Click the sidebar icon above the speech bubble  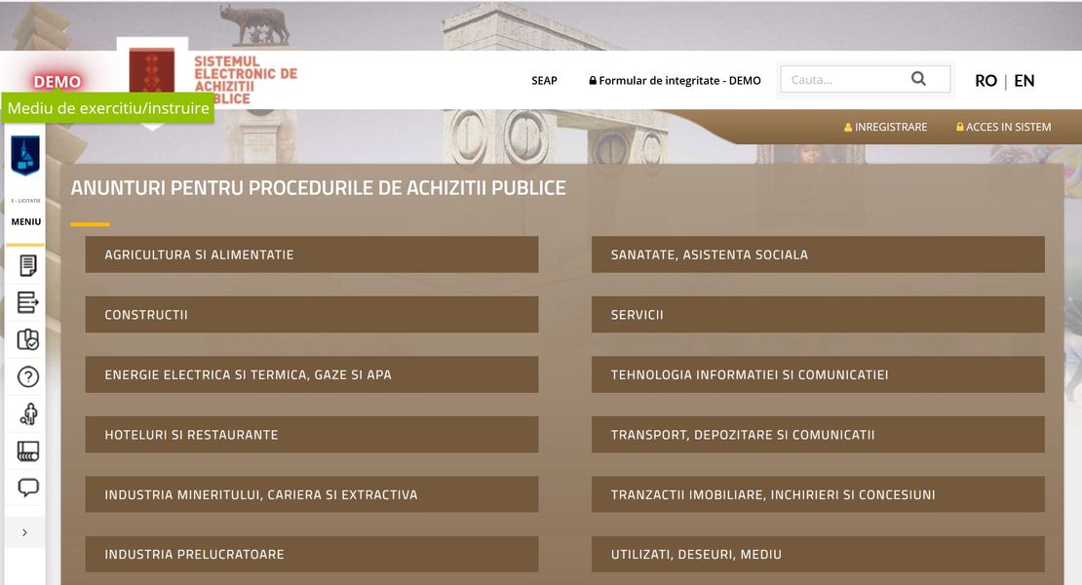(28, 450)
